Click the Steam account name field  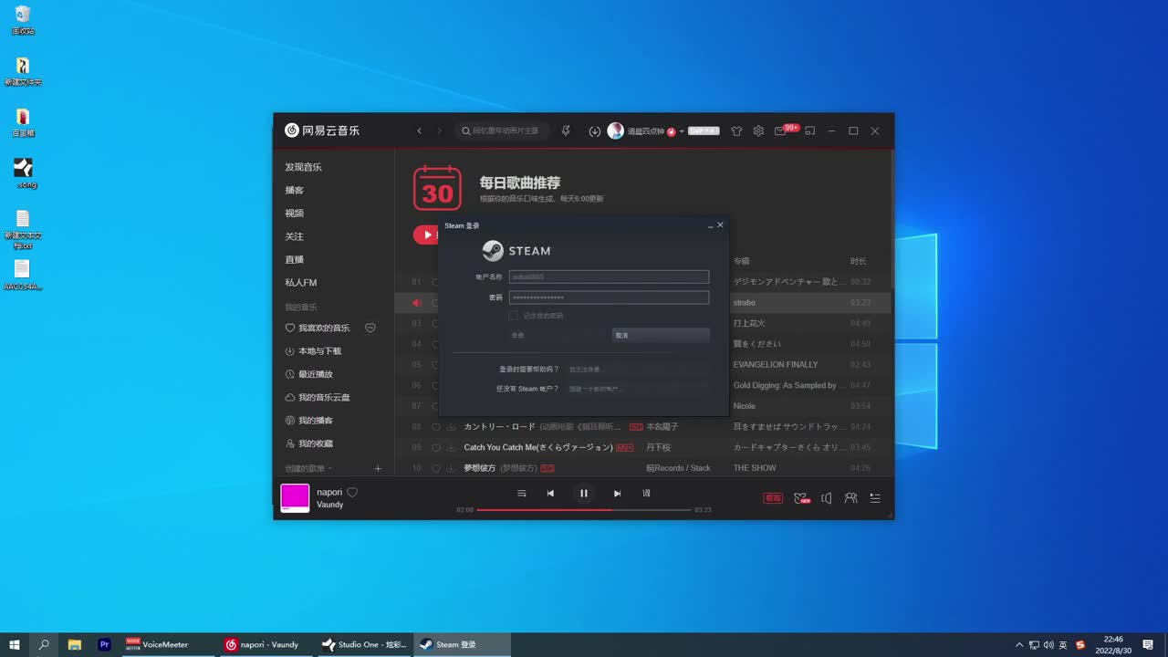[x=609, y=276]
